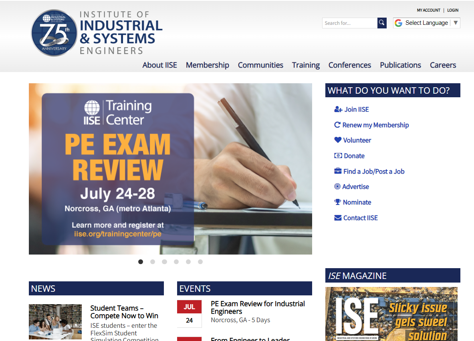Viewport: 474px width, 341px height.
Task: Click the Donate link text
Action: (354, 156)
